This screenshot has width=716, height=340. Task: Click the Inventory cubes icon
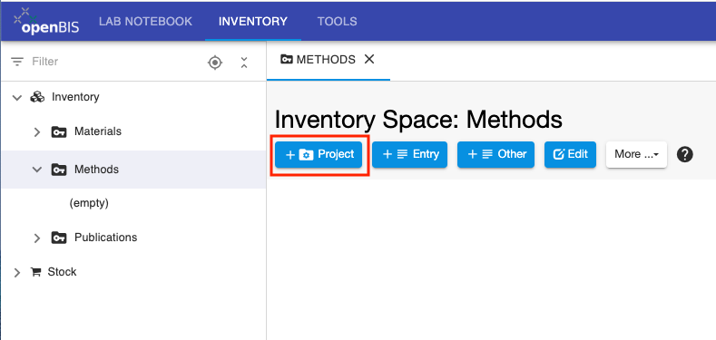coord(37,97)
